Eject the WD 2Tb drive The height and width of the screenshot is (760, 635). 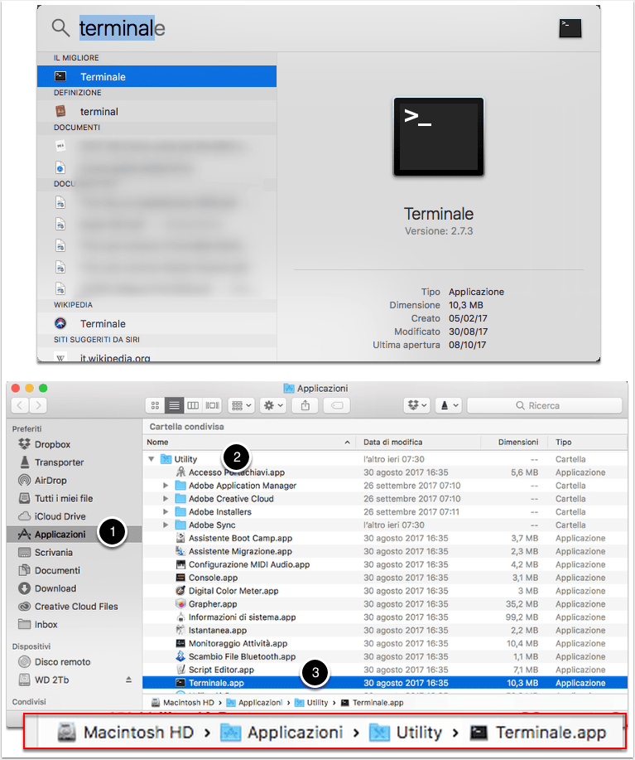point(129,680)
